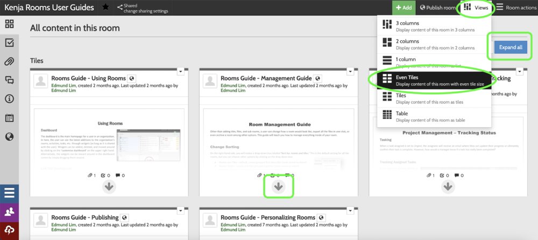538x240 pixels.
Task: Click globe icon beside Rooms Guide - Using Rooms
Action: 132,78
